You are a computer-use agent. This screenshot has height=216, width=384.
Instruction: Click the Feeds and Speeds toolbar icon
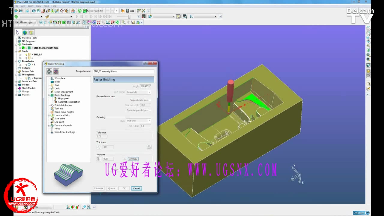[38, 11]
